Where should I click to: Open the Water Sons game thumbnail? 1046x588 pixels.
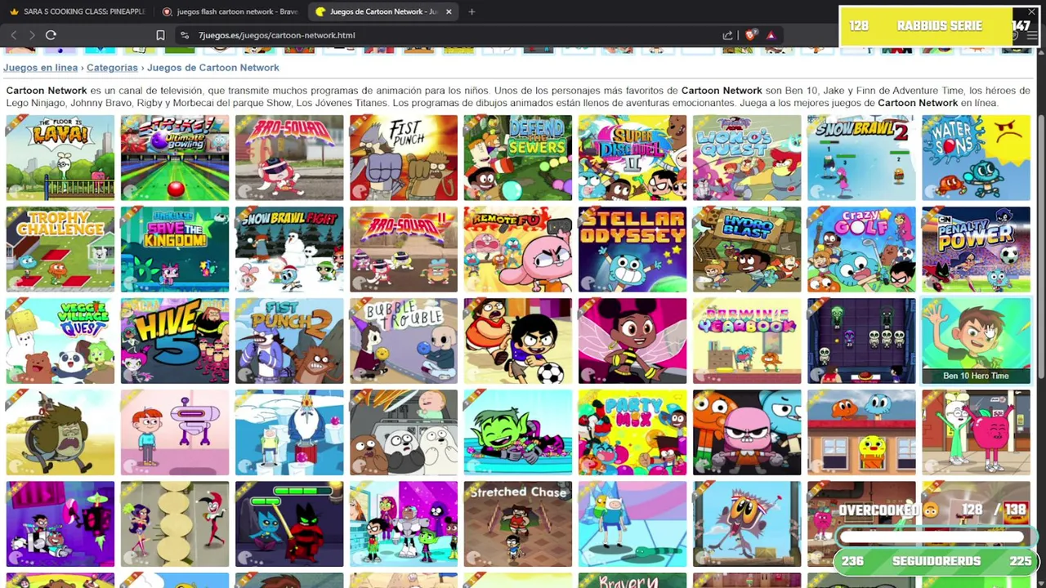tap(976, 158)
